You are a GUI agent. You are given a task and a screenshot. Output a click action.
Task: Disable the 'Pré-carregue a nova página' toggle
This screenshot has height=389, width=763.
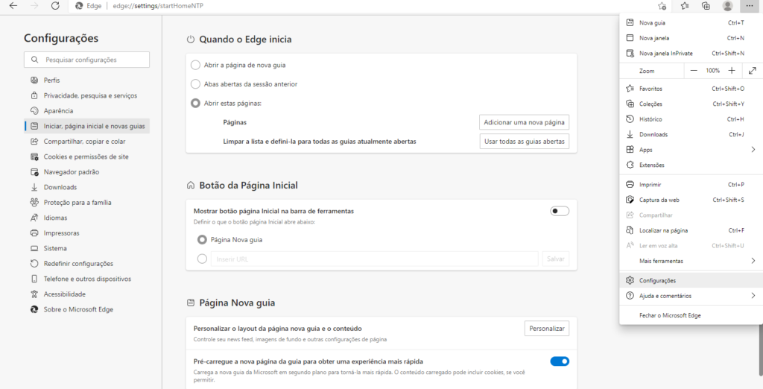(560, 361)
